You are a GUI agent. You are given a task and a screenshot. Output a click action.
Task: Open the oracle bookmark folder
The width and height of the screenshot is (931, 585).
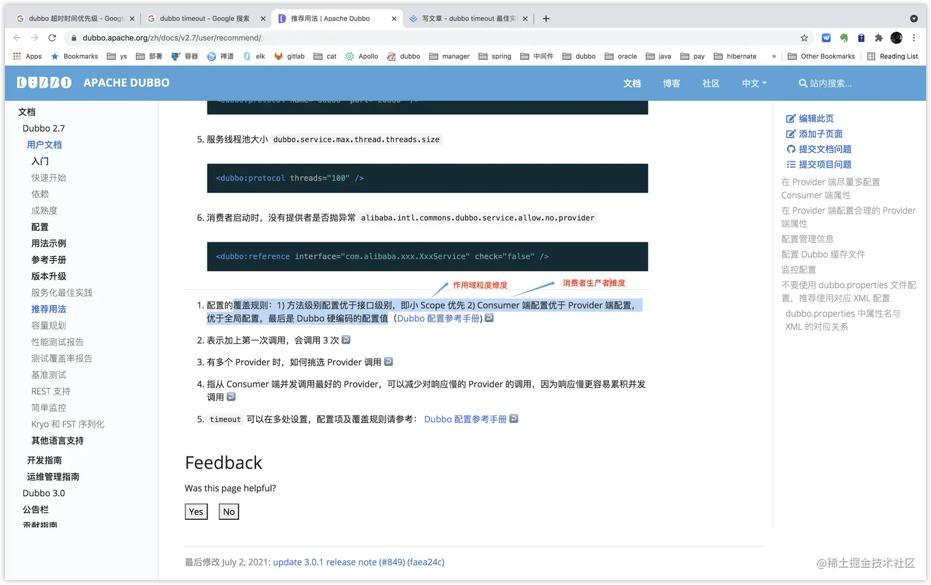click(621, 56)
